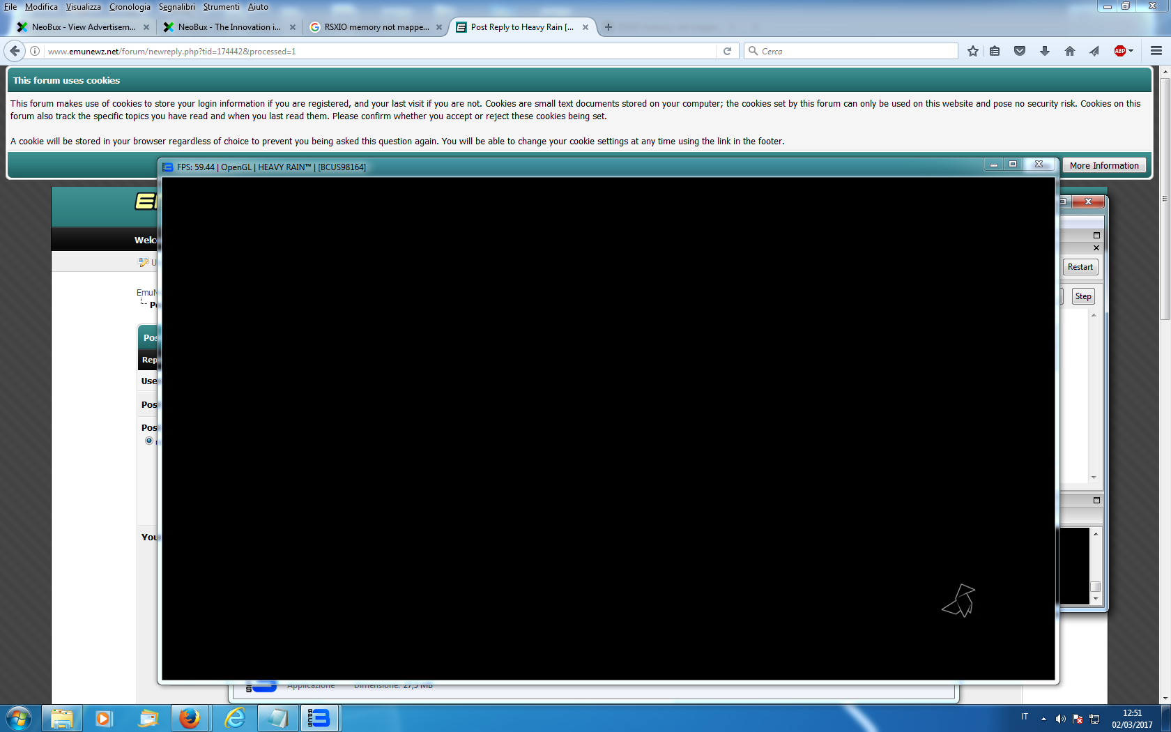Show the bookmarks list icon
The width and height of the screenshot is (1171, 732).
click(995, 51)
